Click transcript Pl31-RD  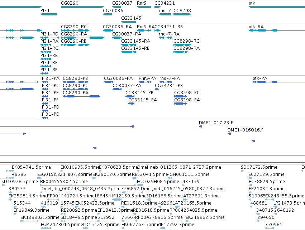[49, 38]
